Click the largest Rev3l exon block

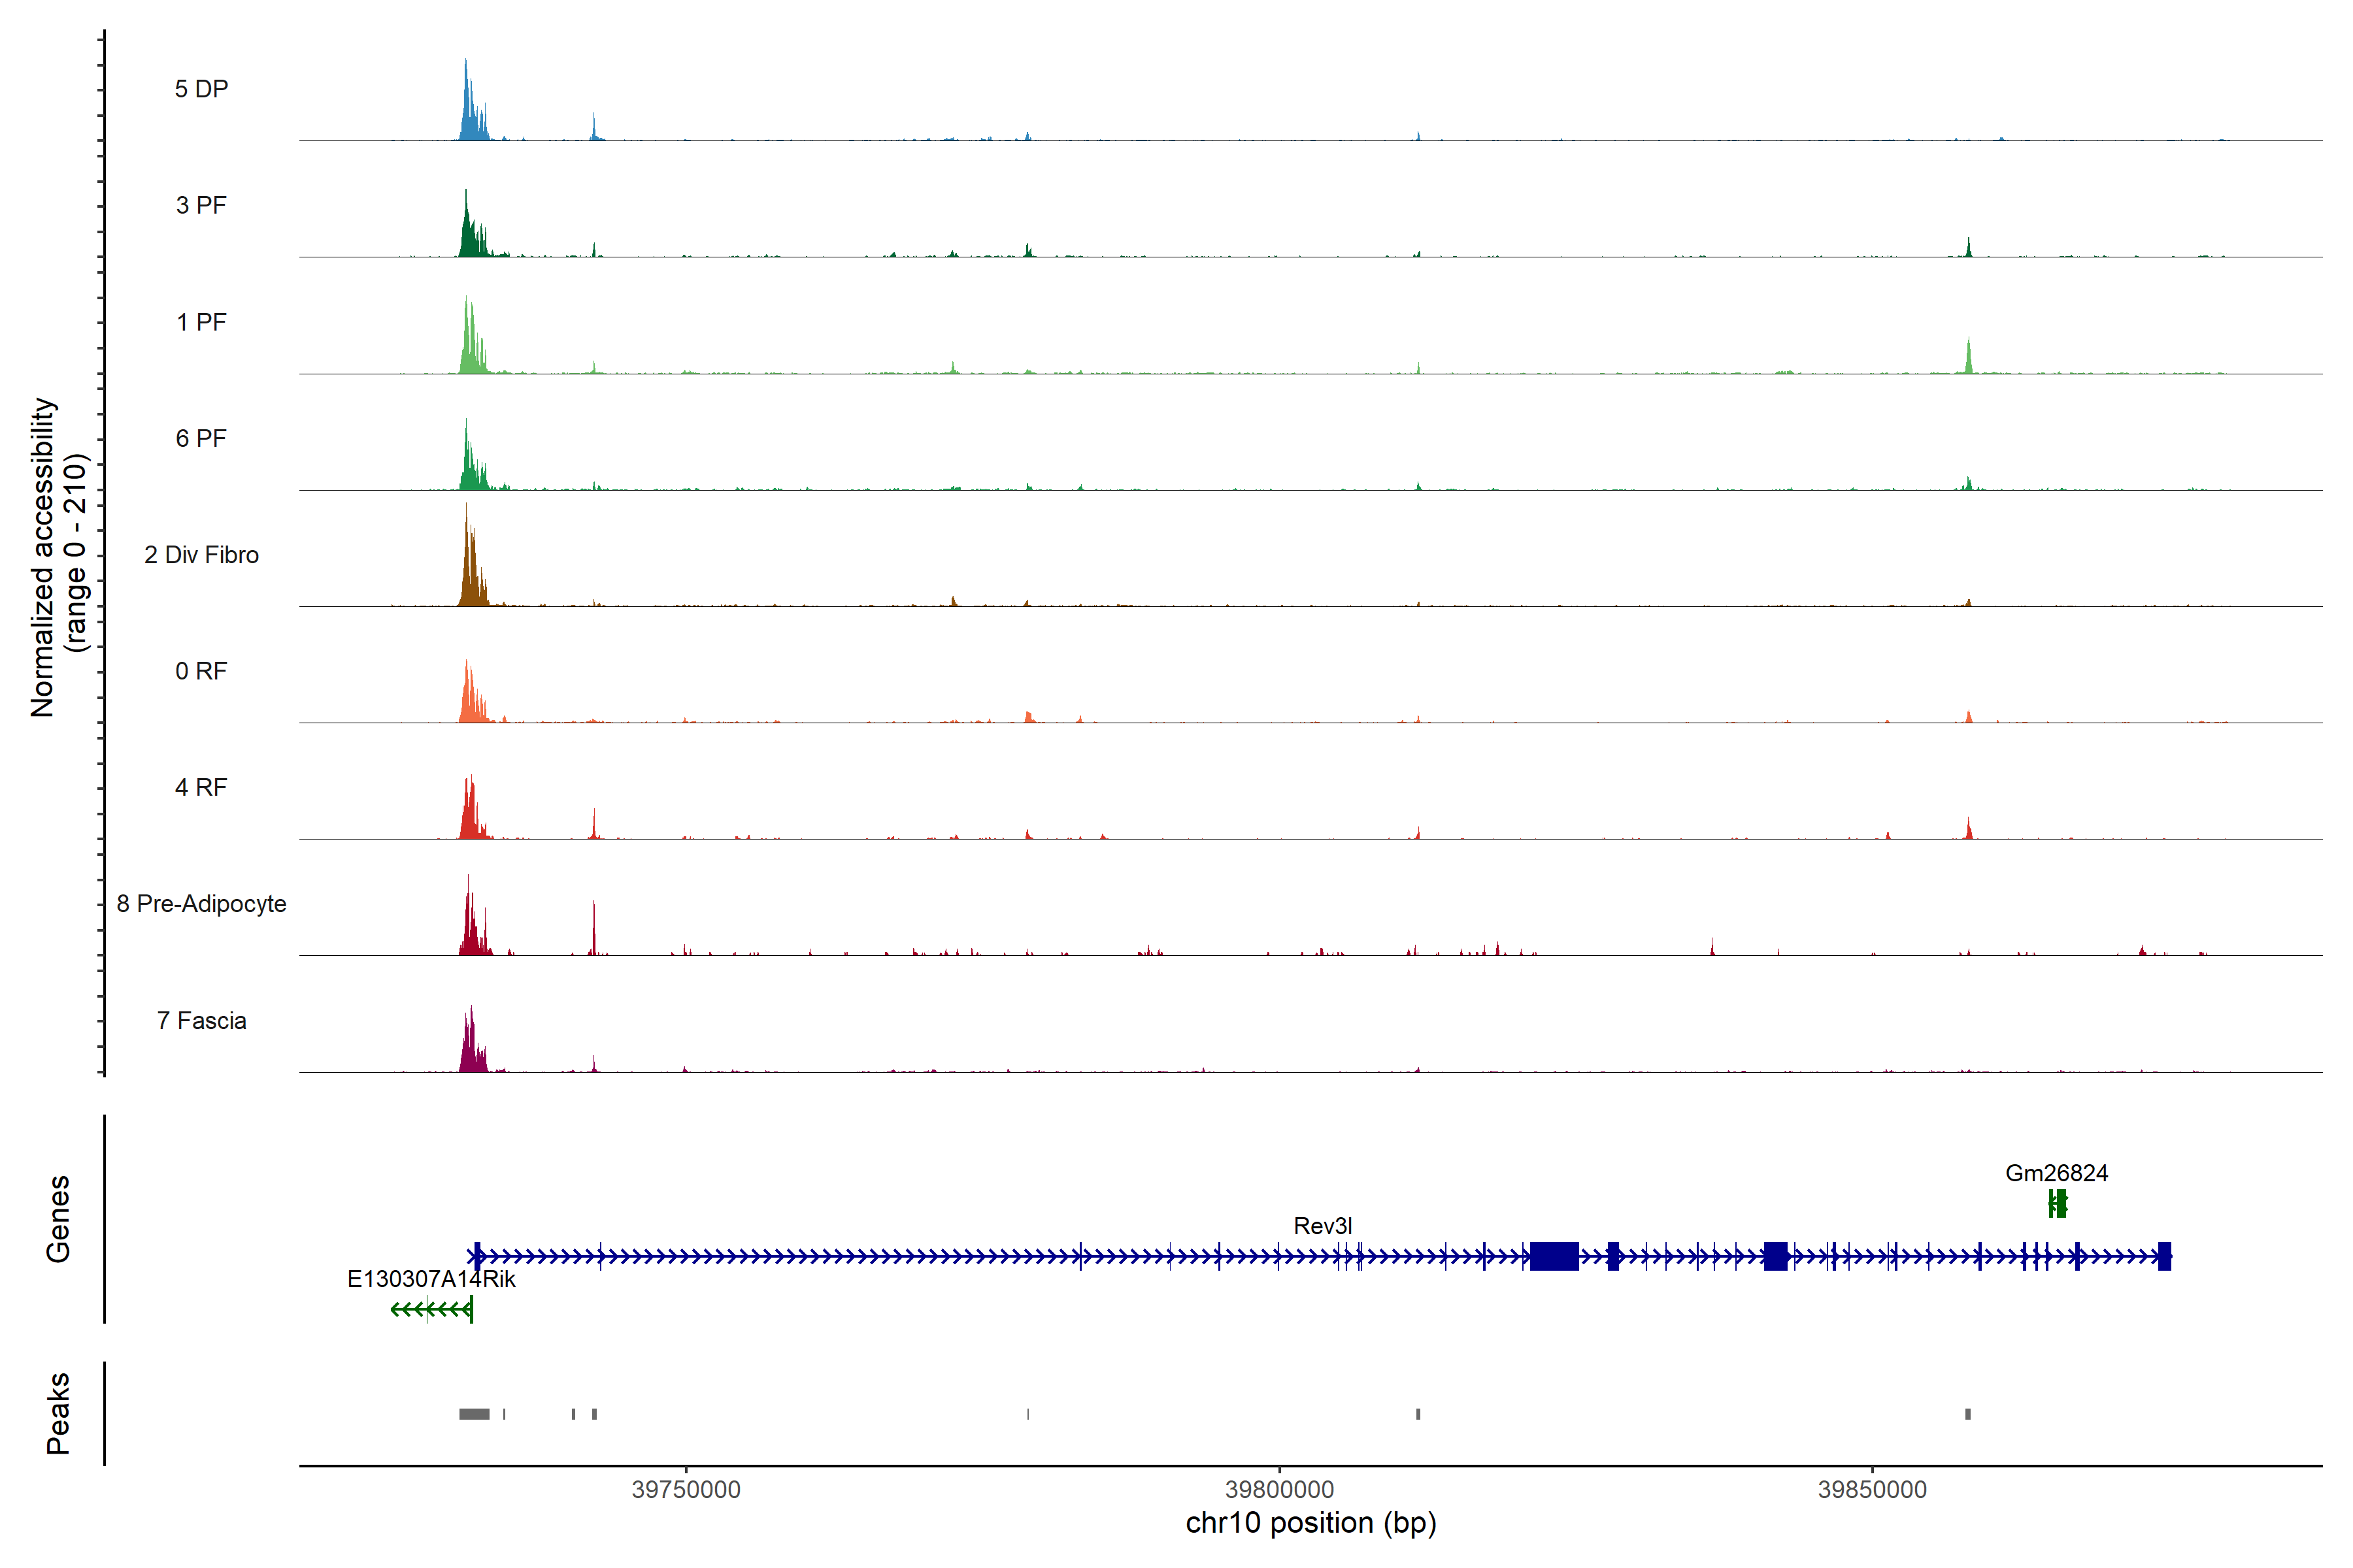point(1554,1256)
